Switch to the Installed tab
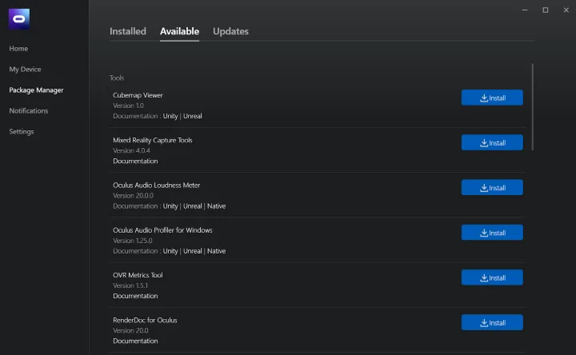Viewport: 576px width, 355px height. (128, 31)
